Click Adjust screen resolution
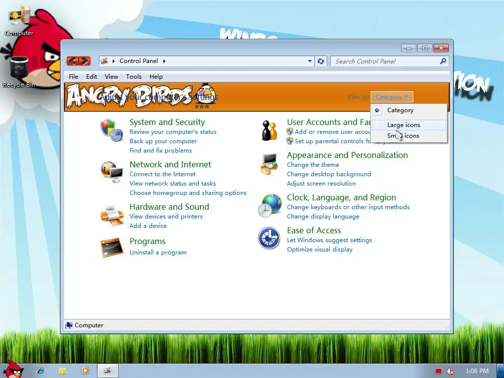The image size is (504, 378). click(321, 183)
